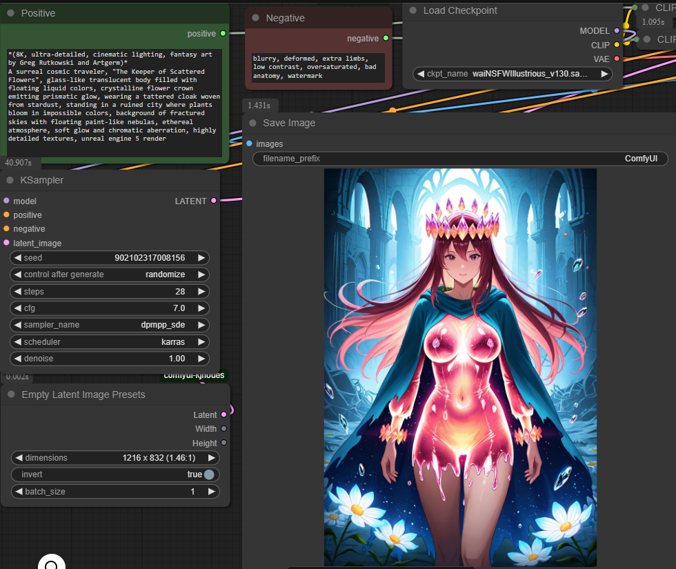Decrease cfg with the left arrow
This screenshot has width=676, height=569.
[x=18, y=308]
